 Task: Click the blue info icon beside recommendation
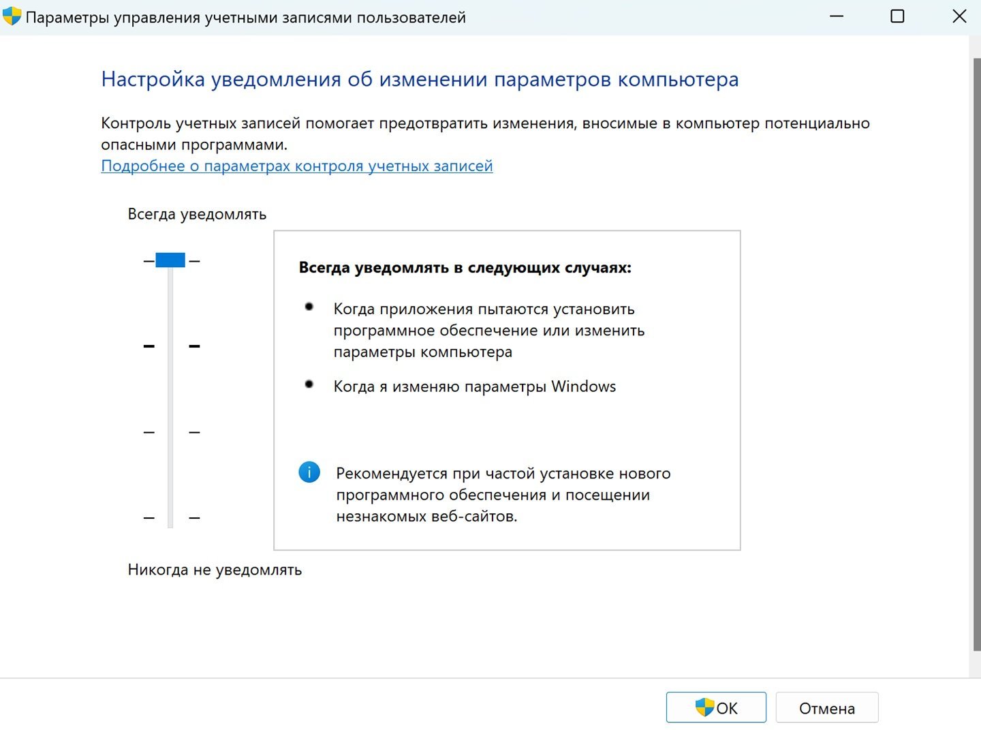click(309, 472)
